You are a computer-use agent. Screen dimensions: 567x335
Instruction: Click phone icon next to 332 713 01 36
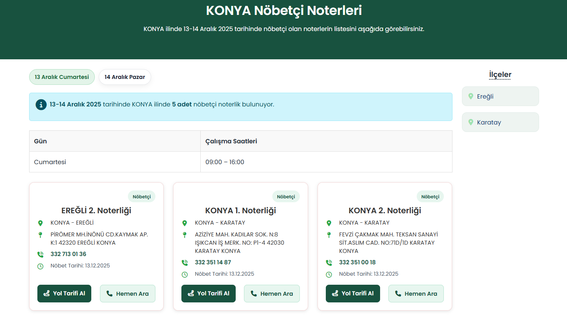pyautogui.click(x=40, y=254)
